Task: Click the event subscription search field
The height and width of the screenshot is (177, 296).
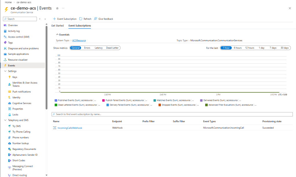Action: (x=172, y=114)
